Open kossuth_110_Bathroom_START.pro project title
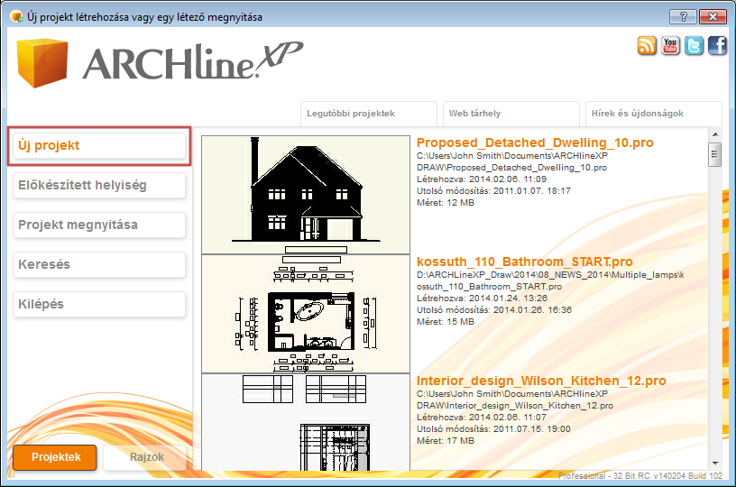The image size is (736, 487). [x=525, y=262]
